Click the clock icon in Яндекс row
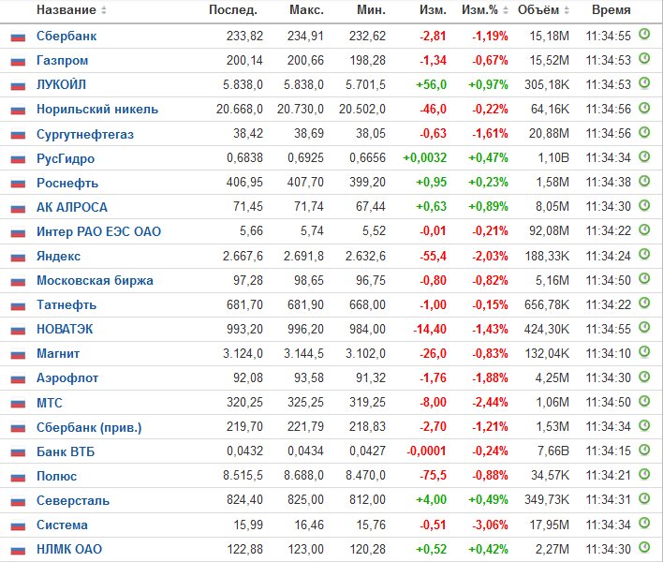Image resolution: width=663 pixels, height=562 pixels. pos(644,254)
